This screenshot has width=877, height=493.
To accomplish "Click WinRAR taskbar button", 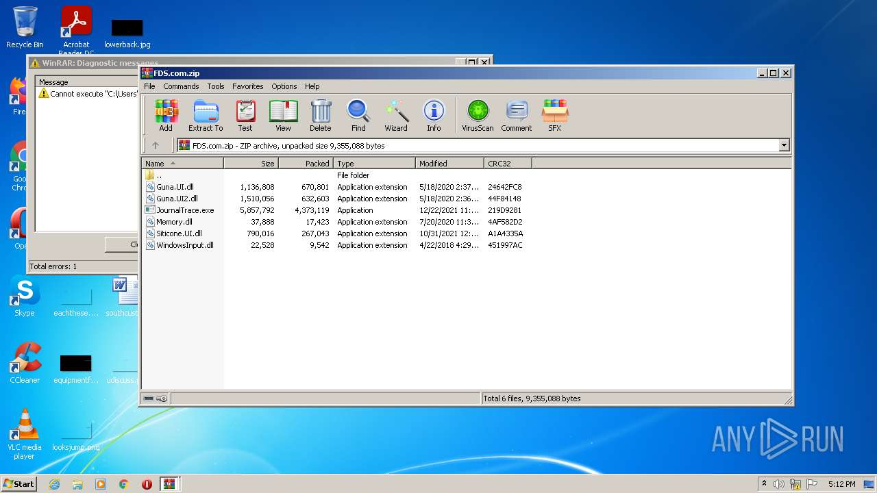I will (x=170, y=484).
